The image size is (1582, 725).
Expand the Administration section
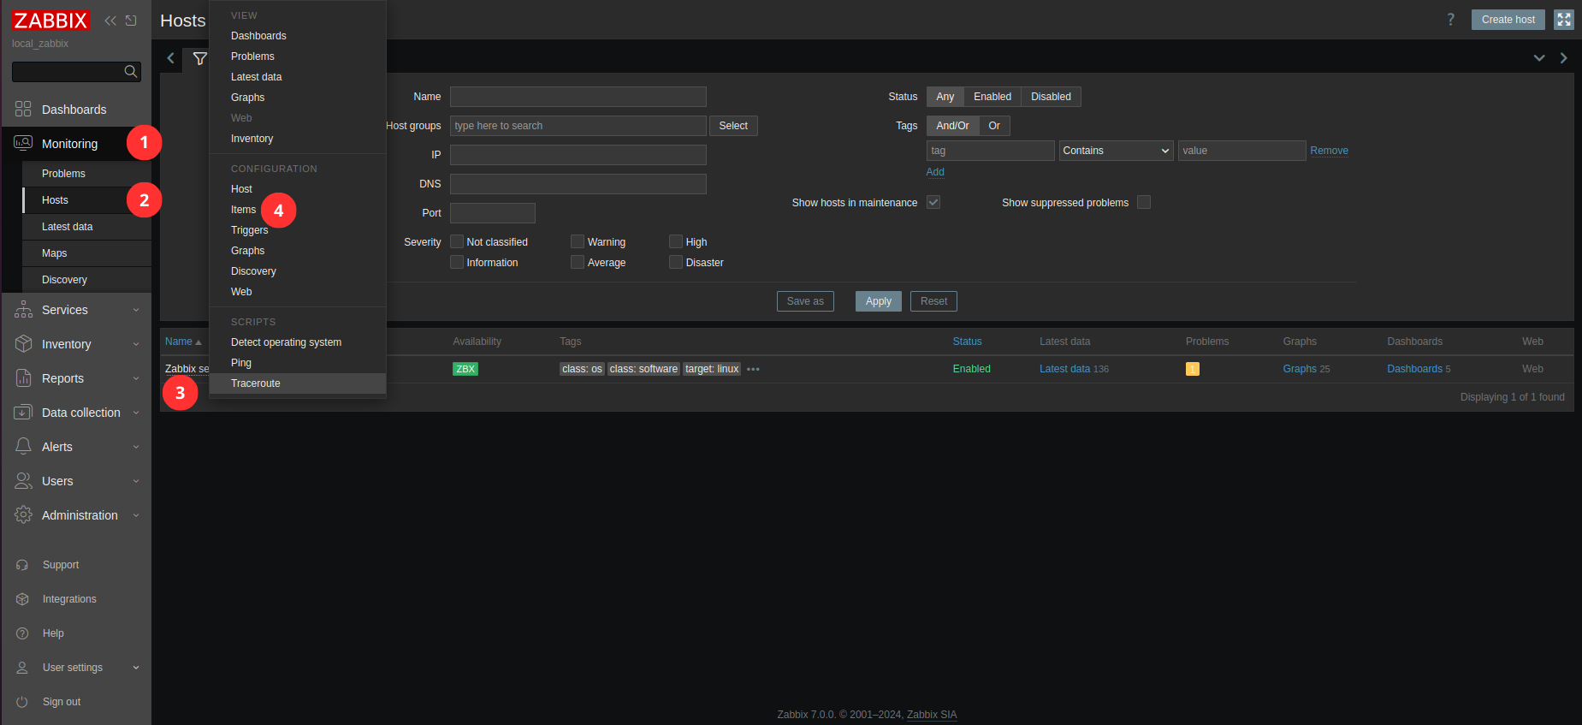point(136,515)
